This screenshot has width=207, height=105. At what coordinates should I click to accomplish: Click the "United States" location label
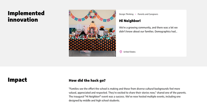pos(129,52)
